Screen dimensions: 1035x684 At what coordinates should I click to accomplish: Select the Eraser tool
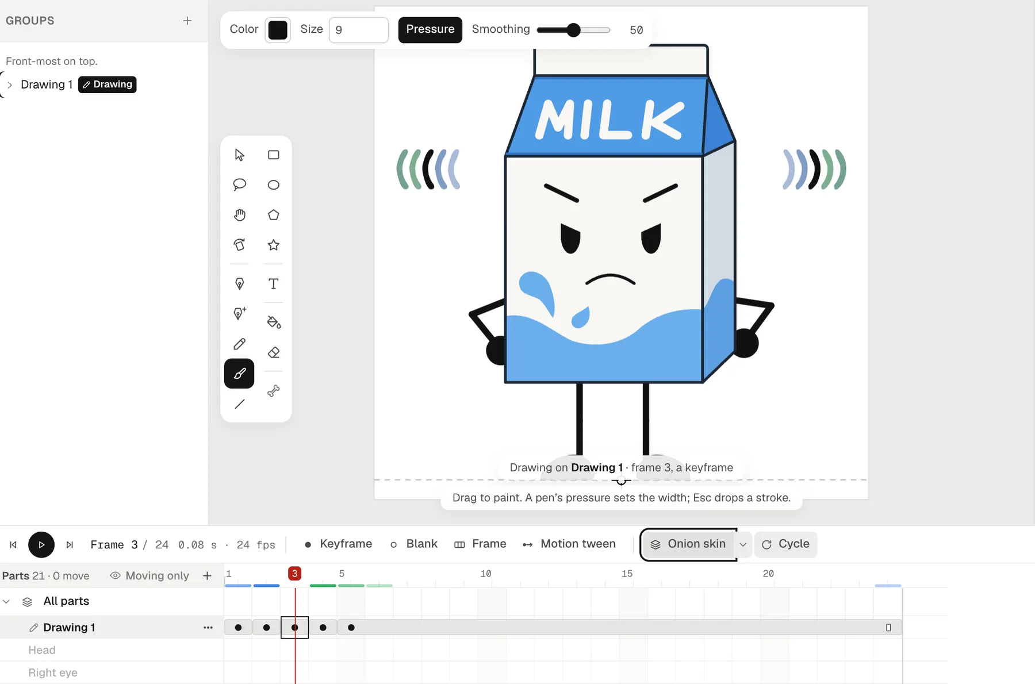click(274, 352)
